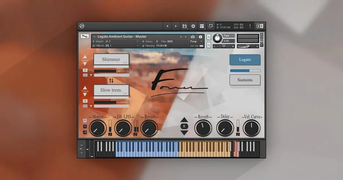Screen dimensions: 343x180
Task: Click the header pan slider
Action: [x=224, y=46]
